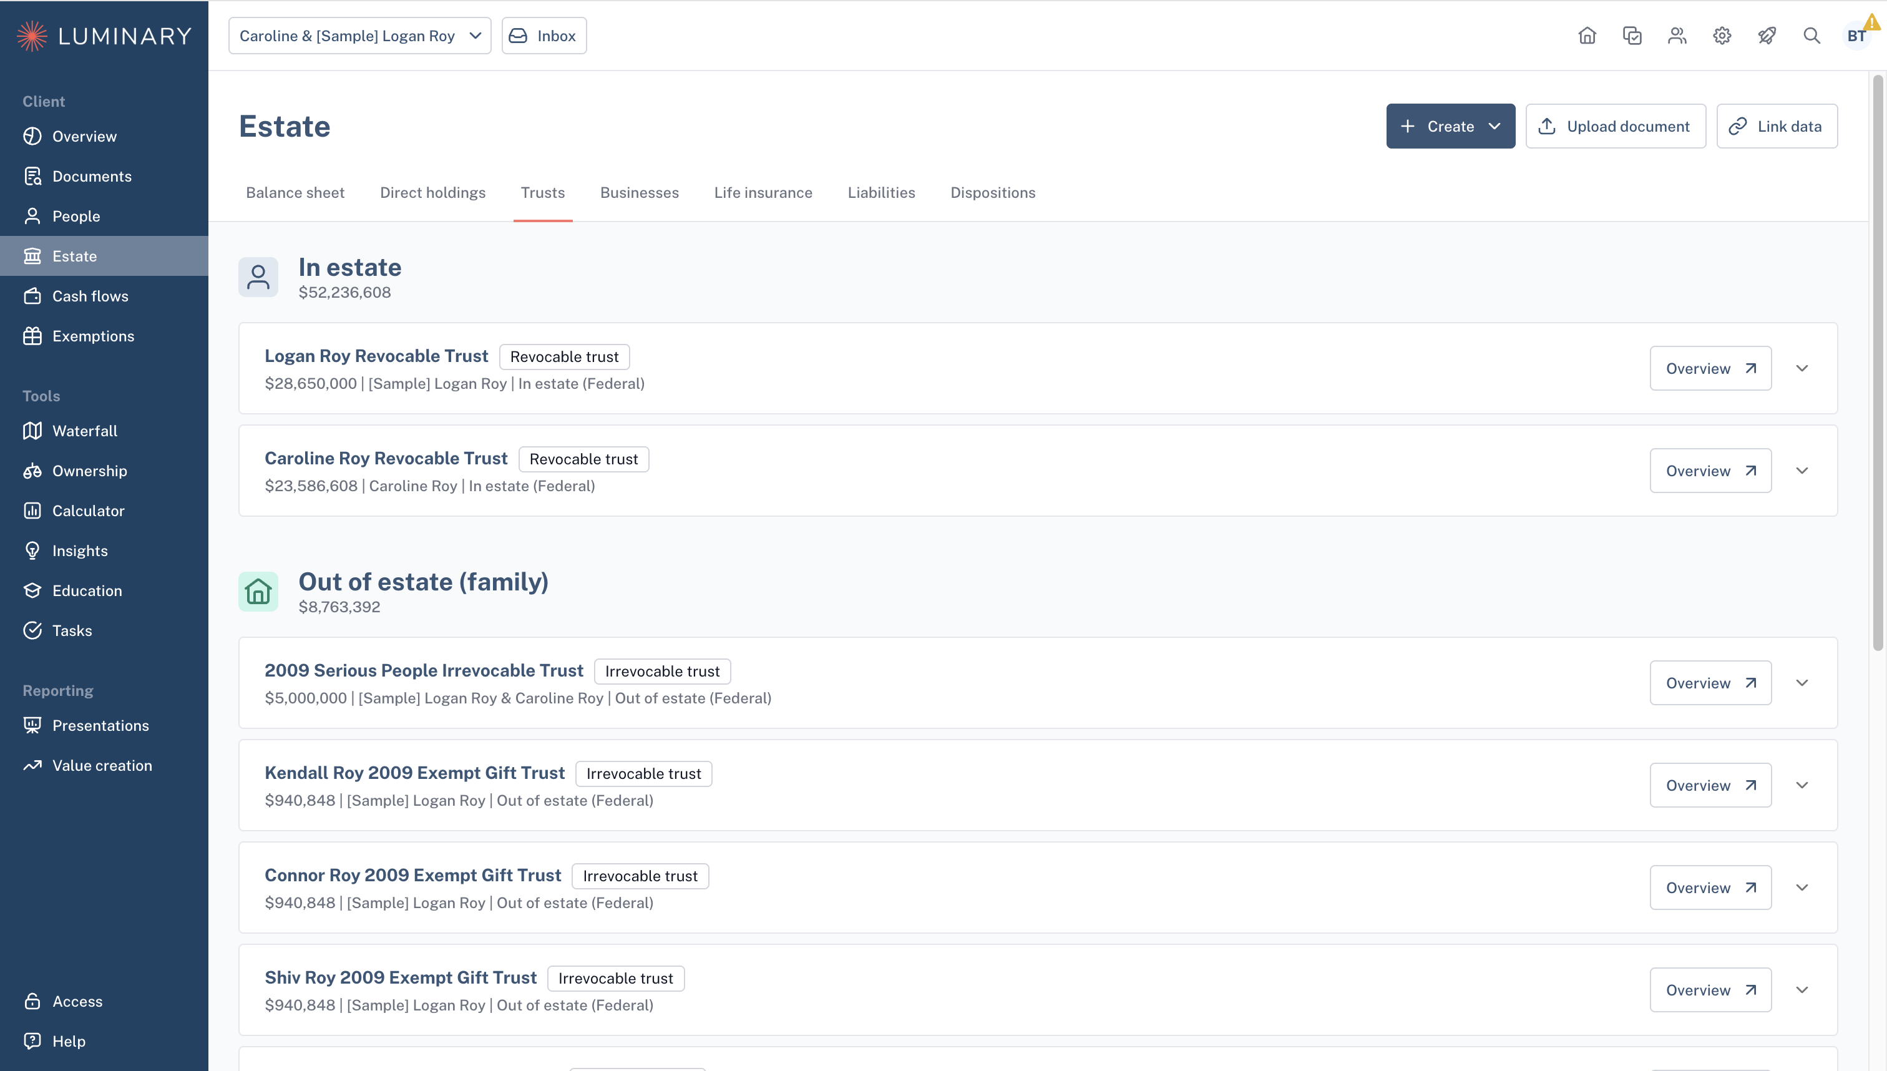Open Overview for Kendall Roy 2009 Exempt Gift Trust

click(1710, 785)
